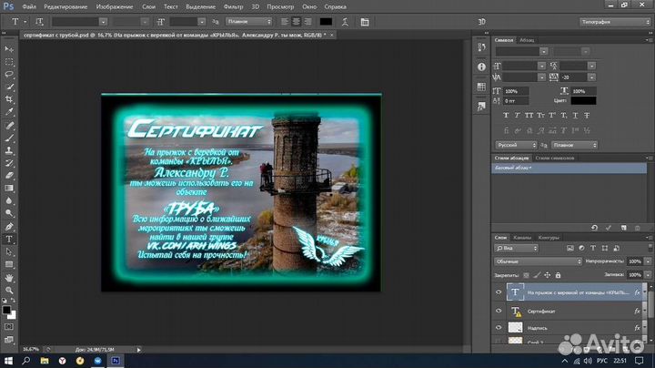
Task: Open the blend mode dropdown Обычные
Action: click(538, 261)
